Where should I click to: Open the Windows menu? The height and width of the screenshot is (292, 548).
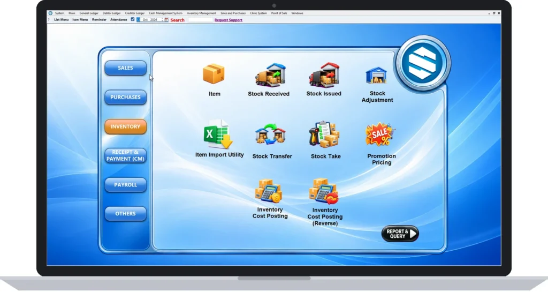(x=298, y=13)
